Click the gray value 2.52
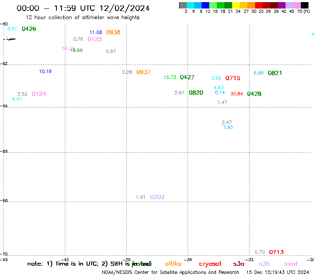Screen dimensions: 314x276 (x=22, y=94)
